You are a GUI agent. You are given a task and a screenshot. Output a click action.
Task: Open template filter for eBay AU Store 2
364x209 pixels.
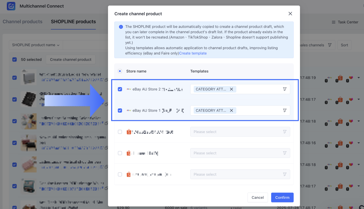click(285, 89)
